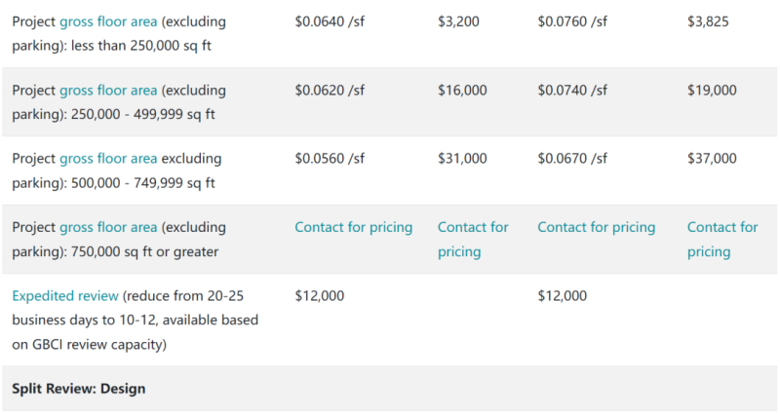The height and width of the screenshot is (414, 780).
Task: Click the $0.0560 /sf rate cell
Action: 330,159
